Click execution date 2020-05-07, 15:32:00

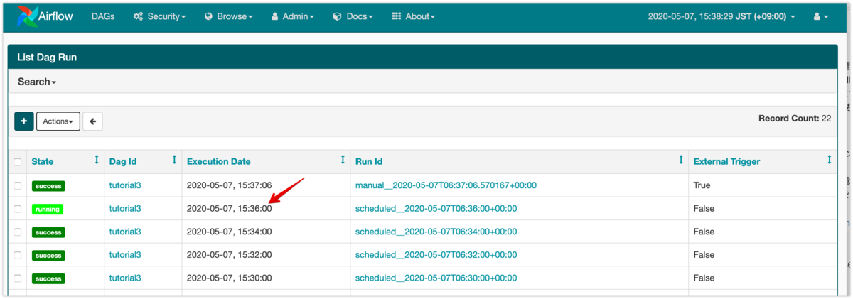(x=229, y=255)
